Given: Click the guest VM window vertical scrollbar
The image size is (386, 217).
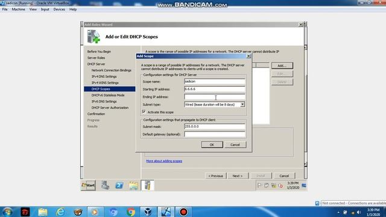Looking at the screenshot, I should click(306, 106).
